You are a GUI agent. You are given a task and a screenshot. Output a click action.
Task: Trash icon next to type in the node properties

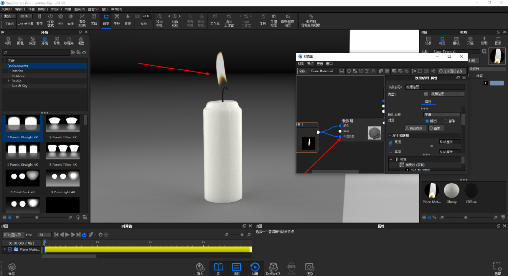tap(426, 94)
